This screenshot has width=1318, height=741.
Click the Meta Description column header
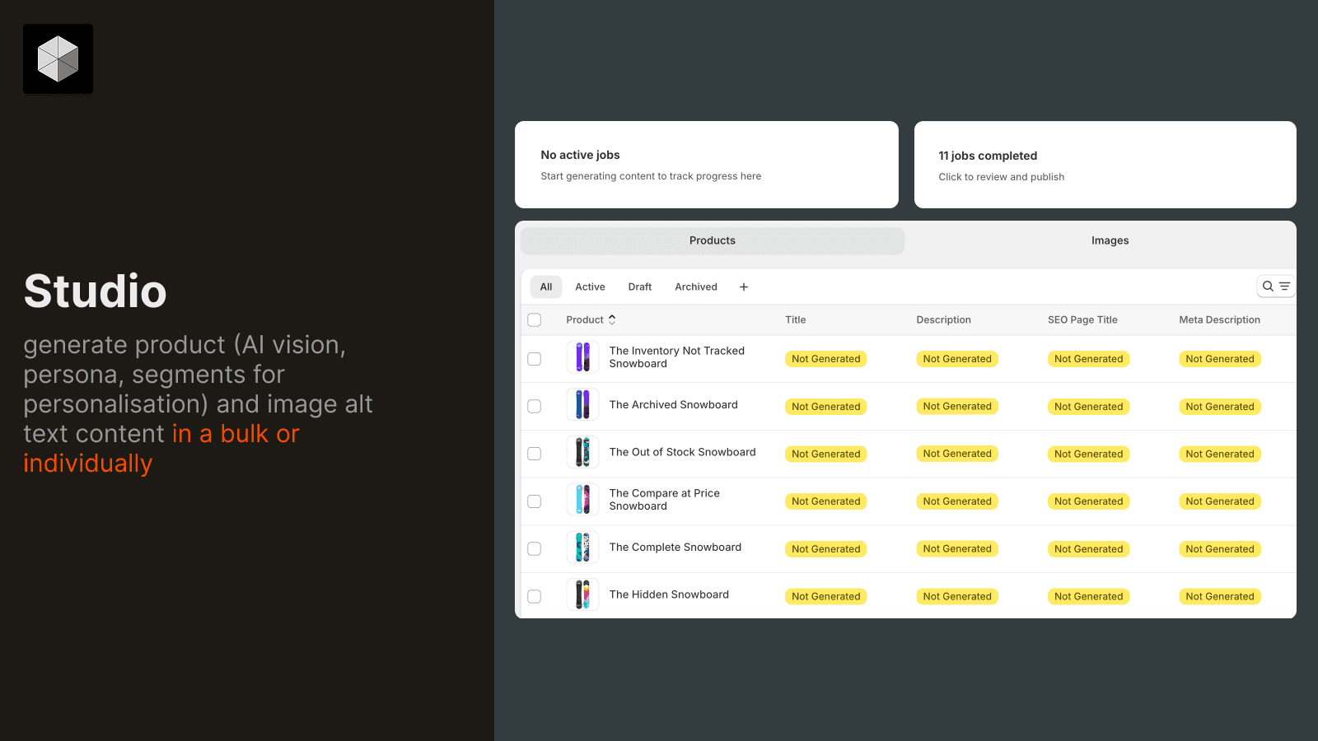(x=1220, y=319)
